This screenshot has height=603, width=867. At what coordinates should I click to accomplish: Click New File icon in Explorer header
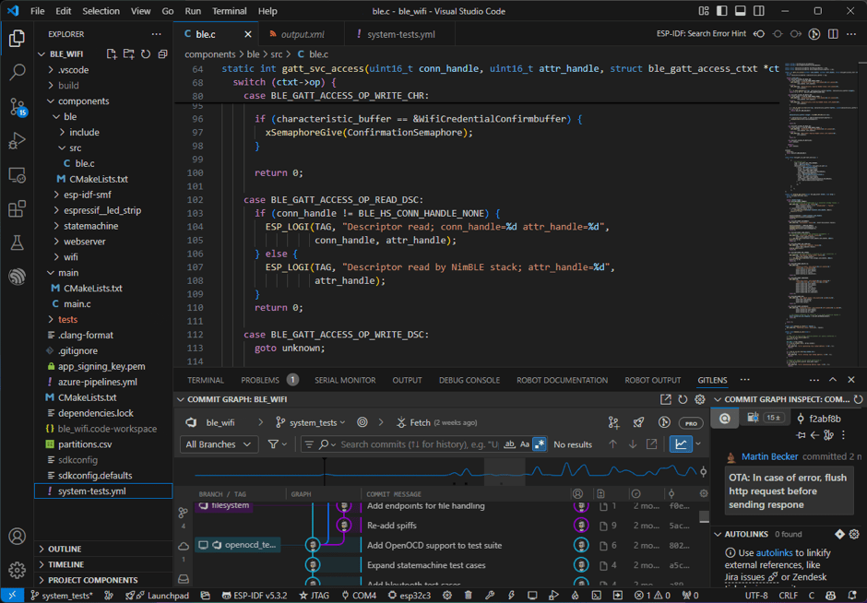pos(112,53)
